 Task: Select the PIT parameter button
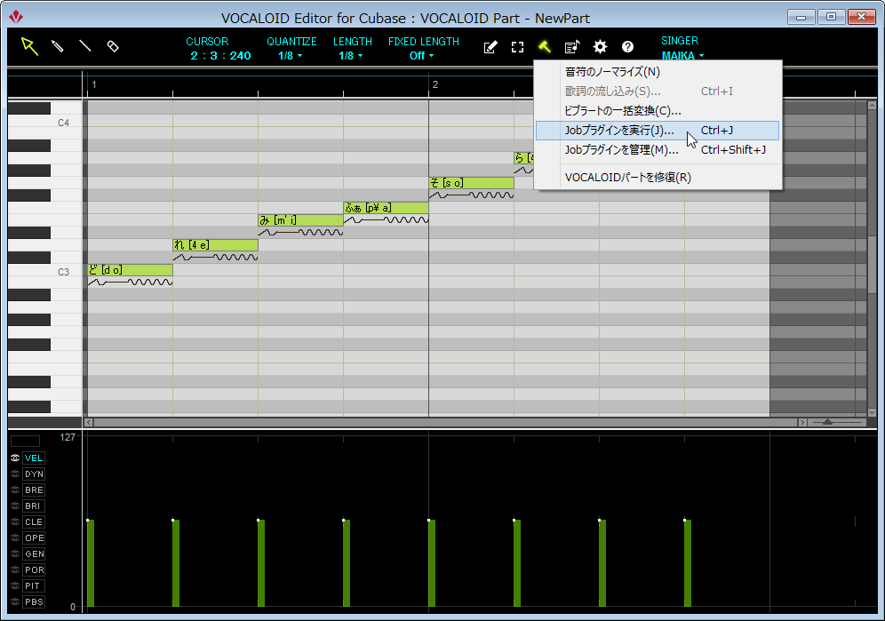coord(34,586)
